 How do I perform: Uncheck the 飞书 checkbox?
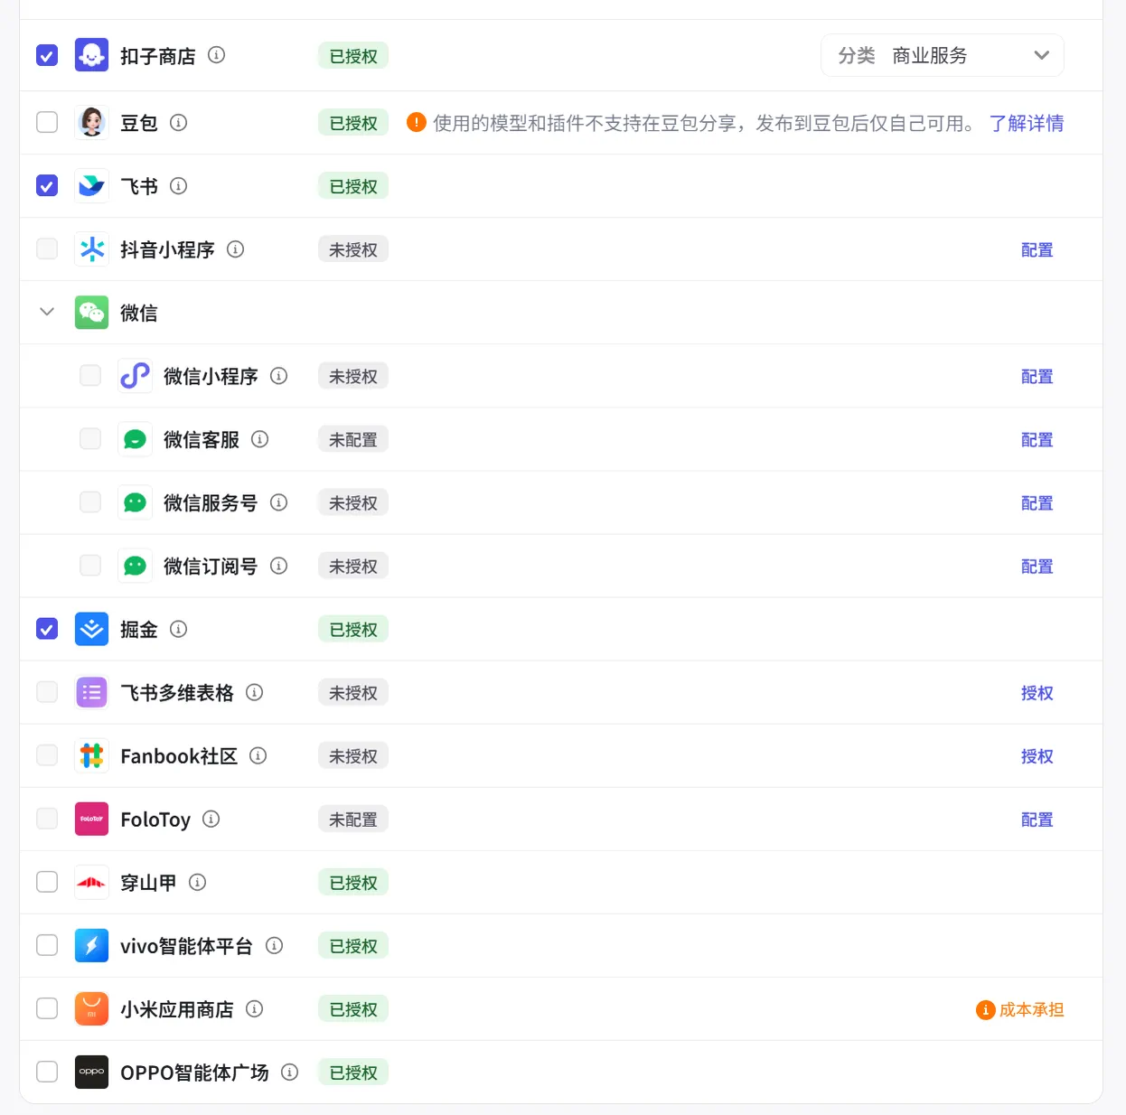47,185
